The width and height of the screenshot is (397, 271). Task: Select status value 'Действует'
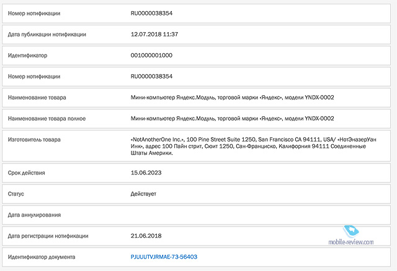[143, 194]
